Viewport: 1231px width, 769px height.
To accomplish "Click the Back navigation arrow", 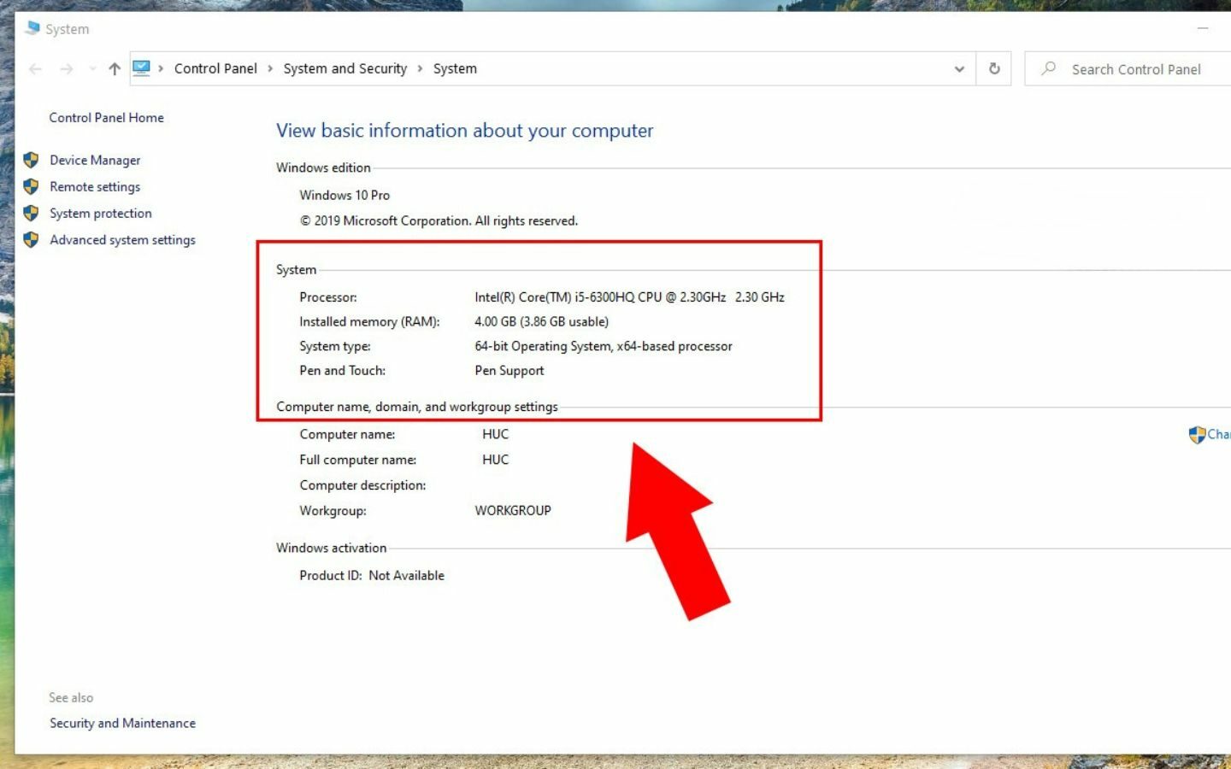I will (35, 69).
